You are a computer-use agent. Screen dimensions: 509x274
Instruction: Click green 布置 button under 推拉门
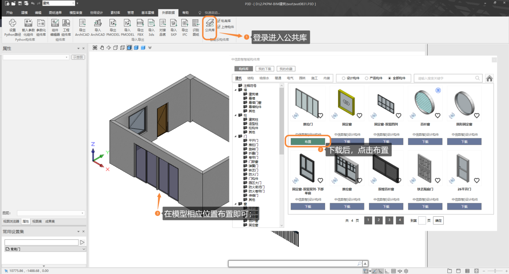[x=308, y=141]
